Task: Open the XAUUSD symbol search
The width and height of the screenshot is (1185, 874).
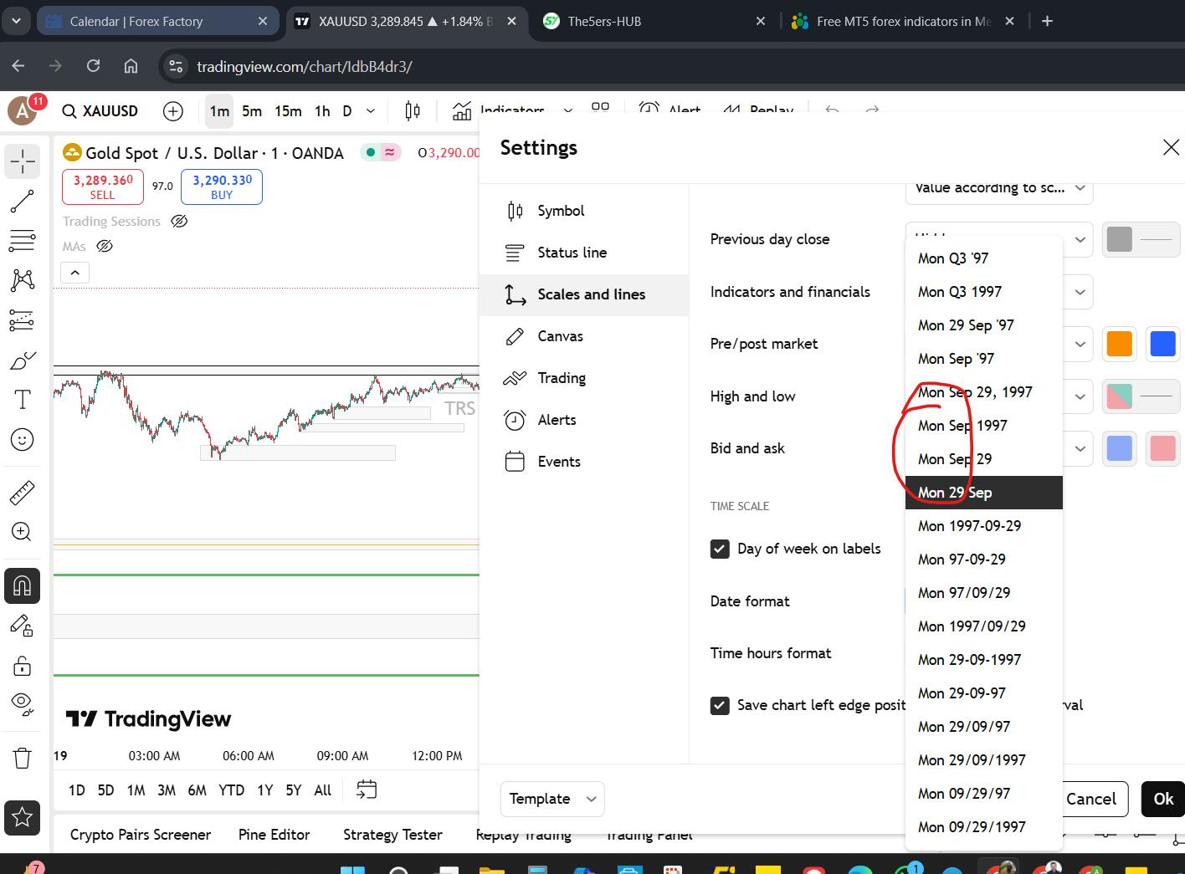Action: pos(100,110)
